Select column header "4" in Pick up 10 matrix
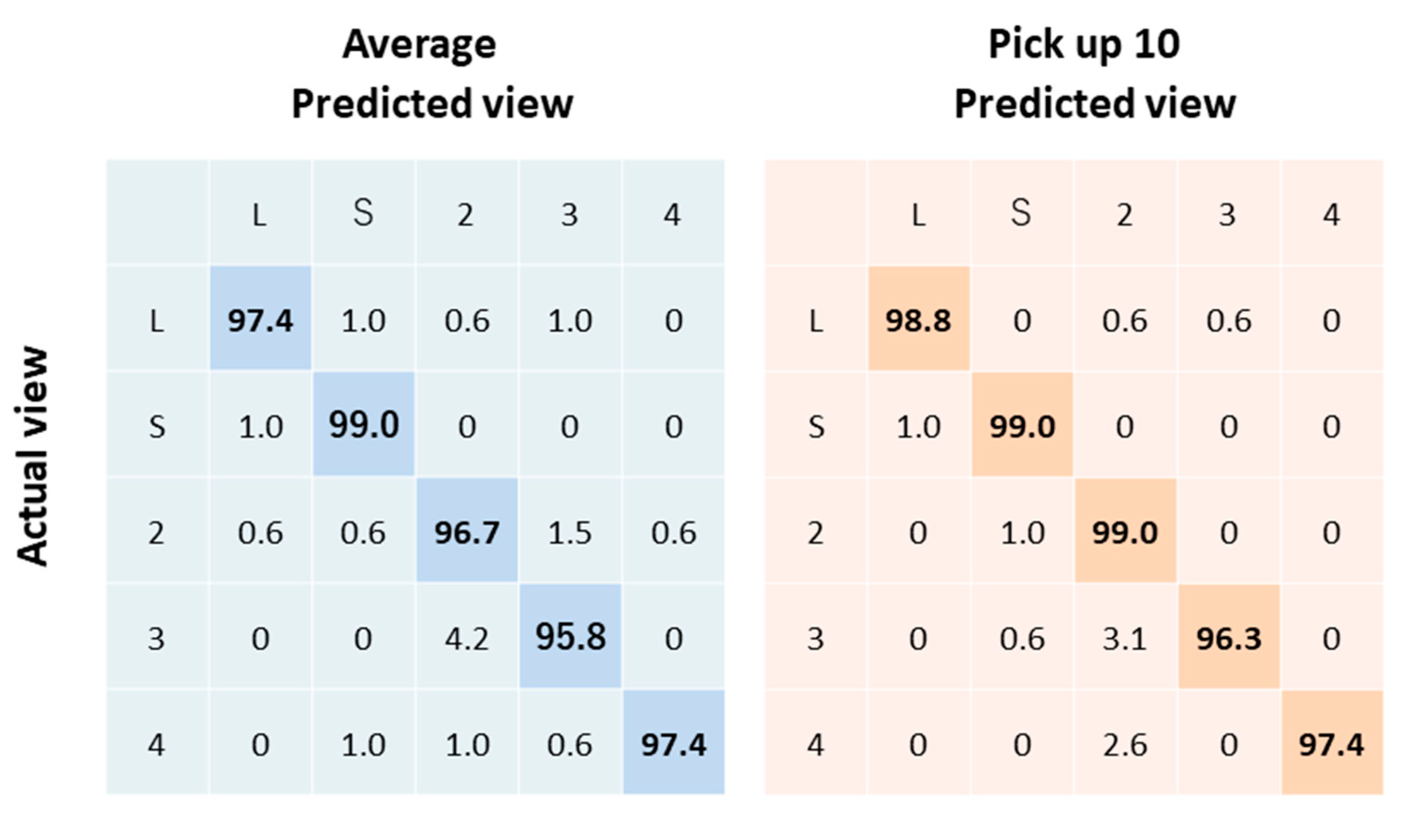 pyautogui.click(x=1331, y=215)
